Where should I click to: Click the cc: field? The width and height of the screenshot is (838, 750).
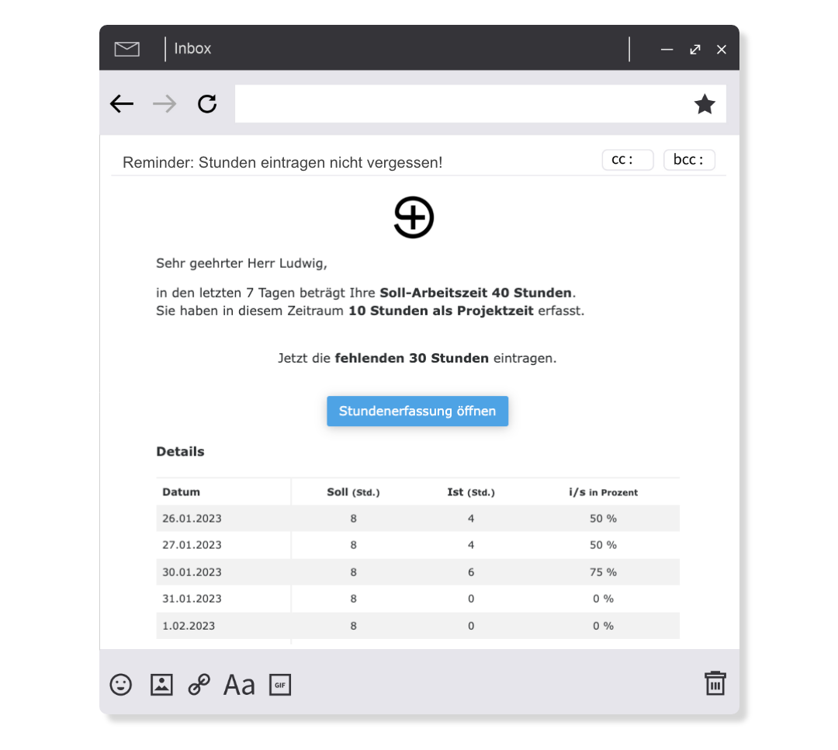[628, 159]
